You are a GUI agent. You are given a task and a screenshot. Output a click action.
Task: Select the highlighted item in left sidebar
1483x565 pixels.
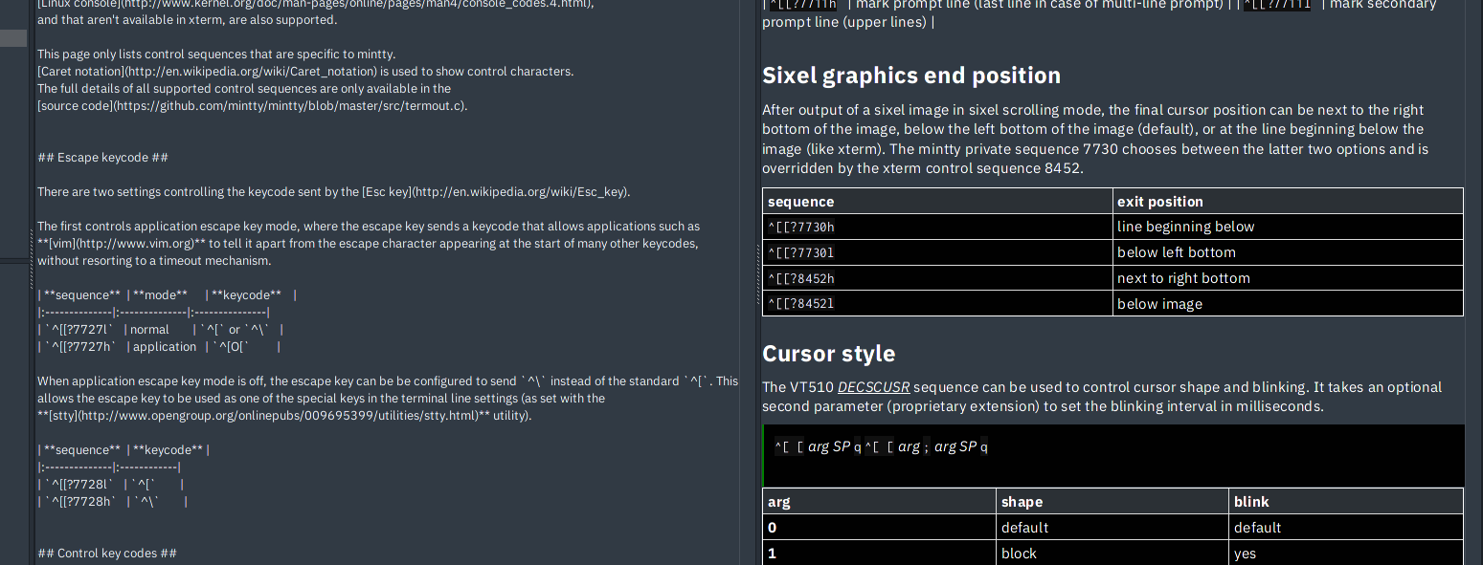click(13, 38)
